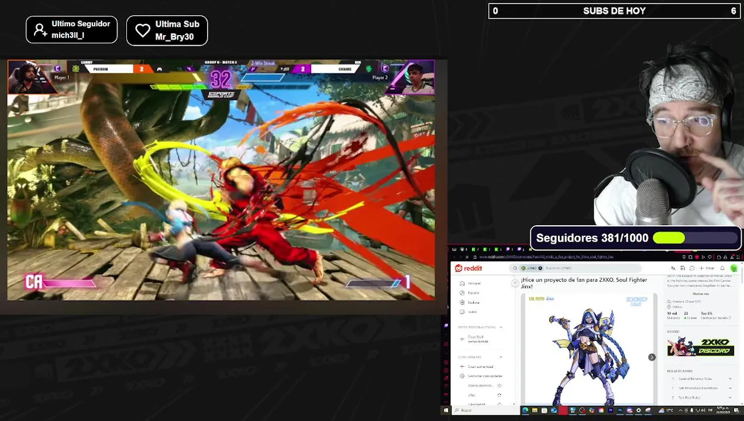Open the fourth Reddit sidebar item (All)

469,312
